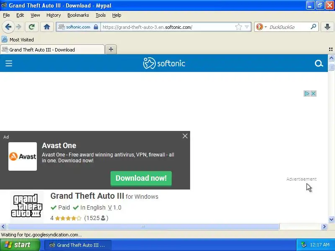
Task: Open a new tab with plus button
Action: tap(111, 49)
